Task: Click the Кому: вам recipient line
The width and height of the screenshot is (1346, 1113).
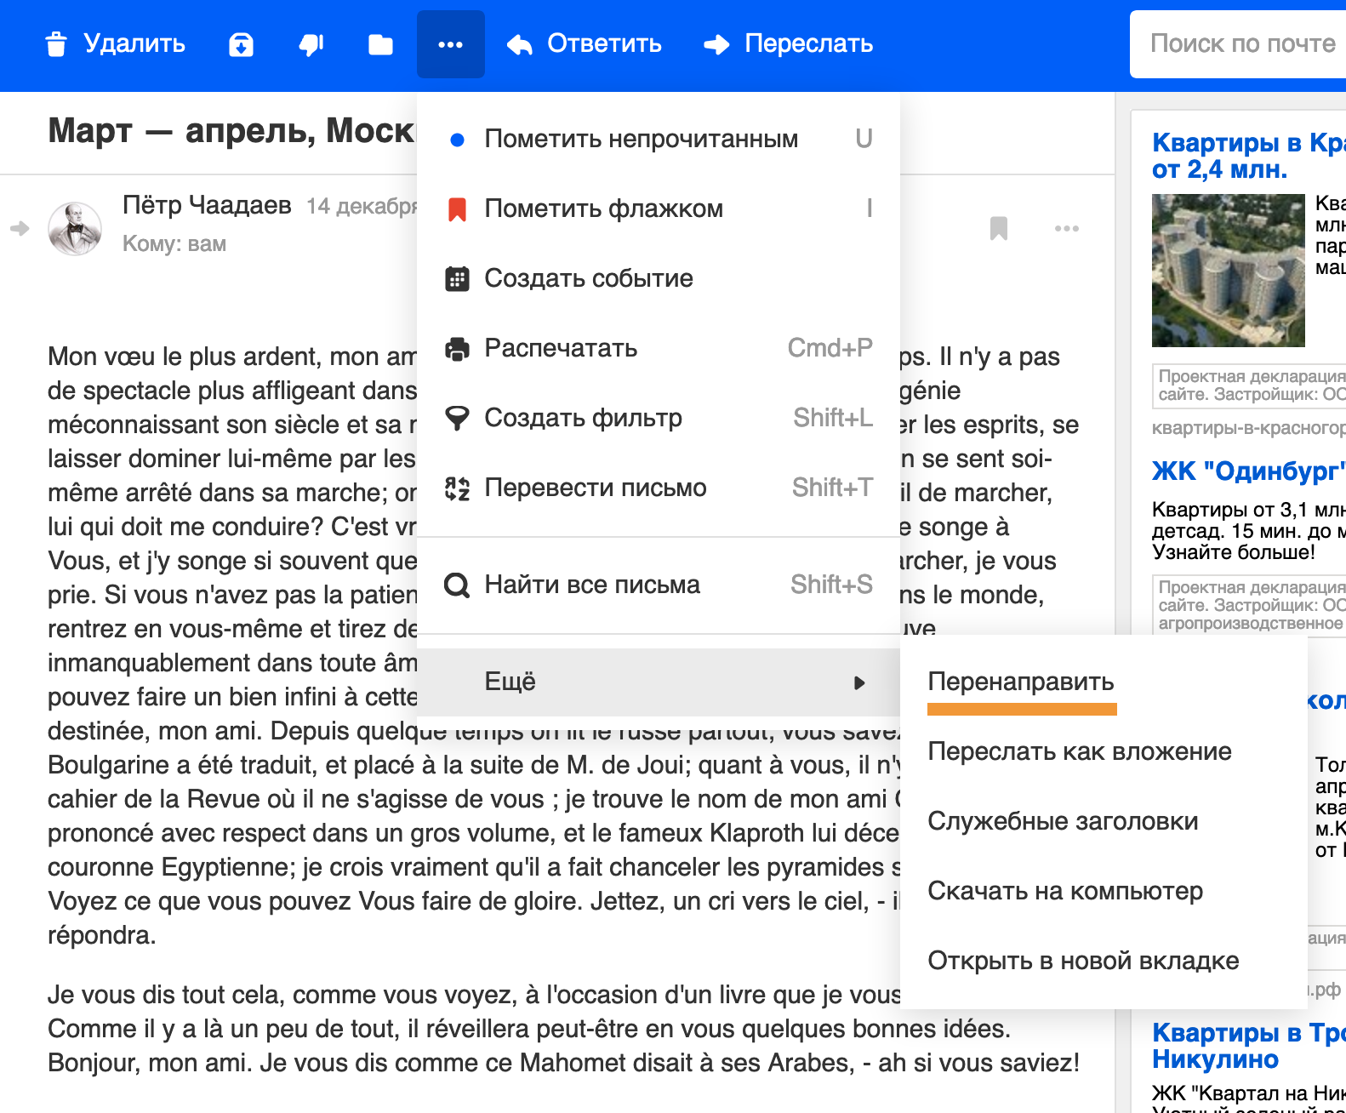Action: pos(174,244)
